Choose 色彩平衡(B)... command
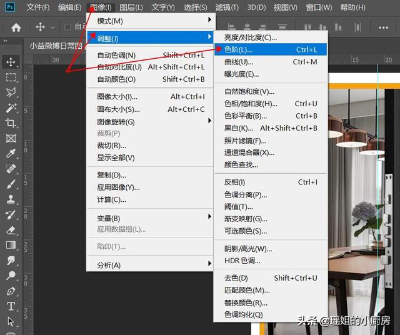 click(x=271, y=116)
